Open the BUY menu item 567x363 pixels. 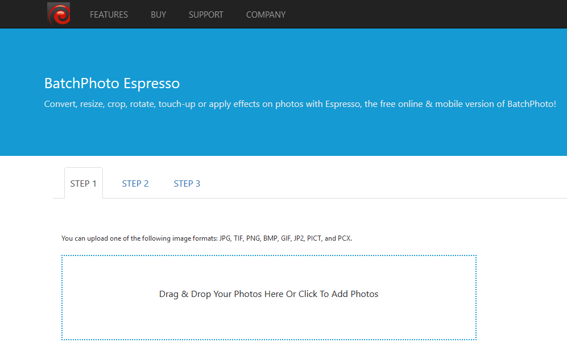pyautogui.click(x=158, y=15)
